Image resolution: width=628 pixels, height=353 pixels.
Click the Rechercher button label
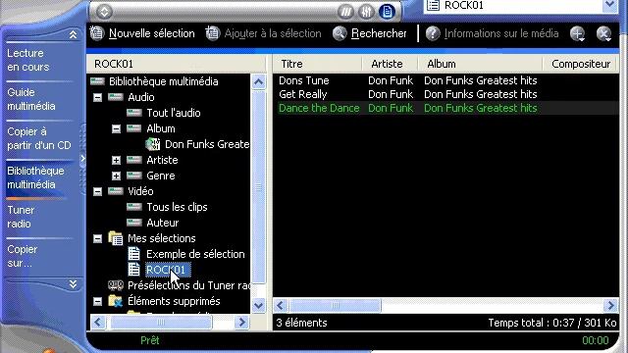379,33
